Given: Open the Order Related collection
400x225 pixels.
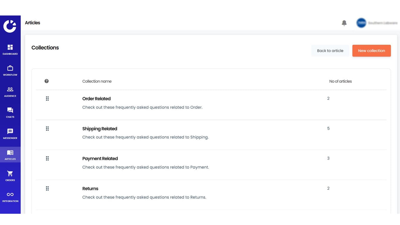Looking at the screenshot, I should (x=96, y=99).
